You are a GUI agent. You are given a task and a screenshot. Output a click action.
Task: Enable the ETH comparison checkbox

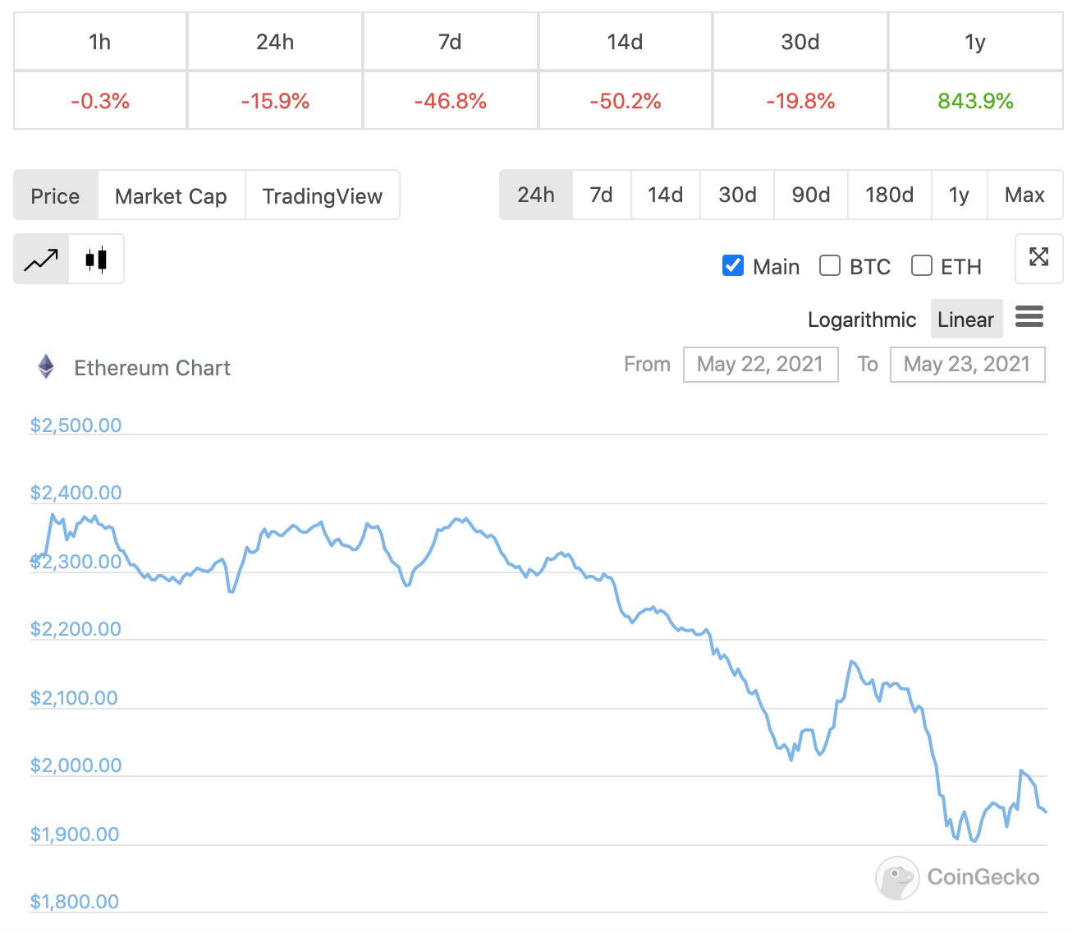click(x=922, y=265)
